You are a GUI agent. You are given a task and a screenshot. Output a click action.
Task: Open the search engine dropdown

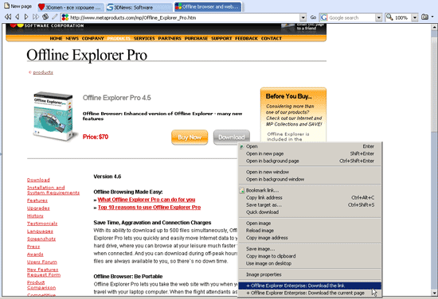[379, 17]
